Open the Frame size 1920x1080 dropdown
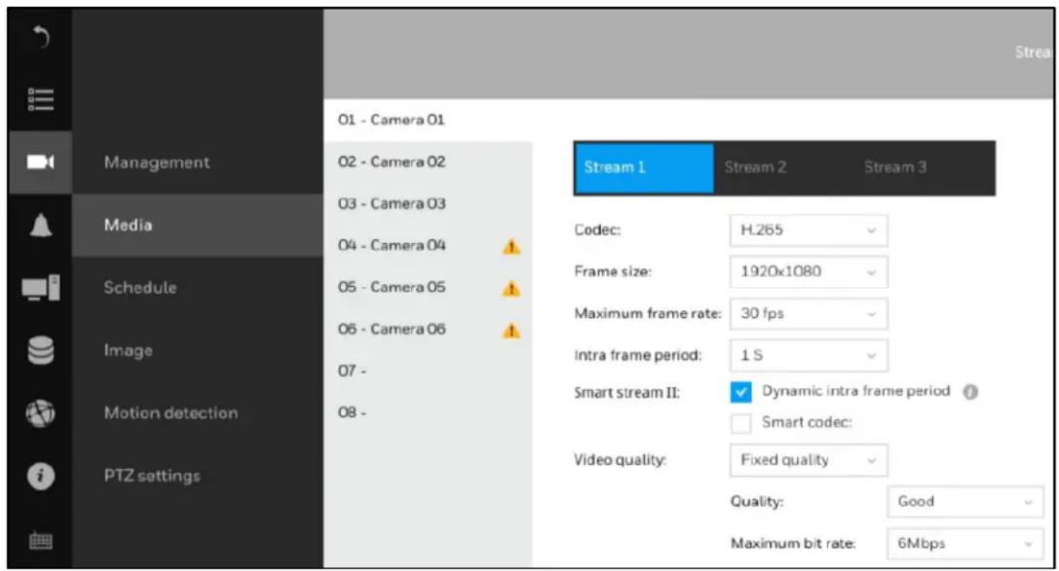The image size is (1059, 571). click(809, 272)
